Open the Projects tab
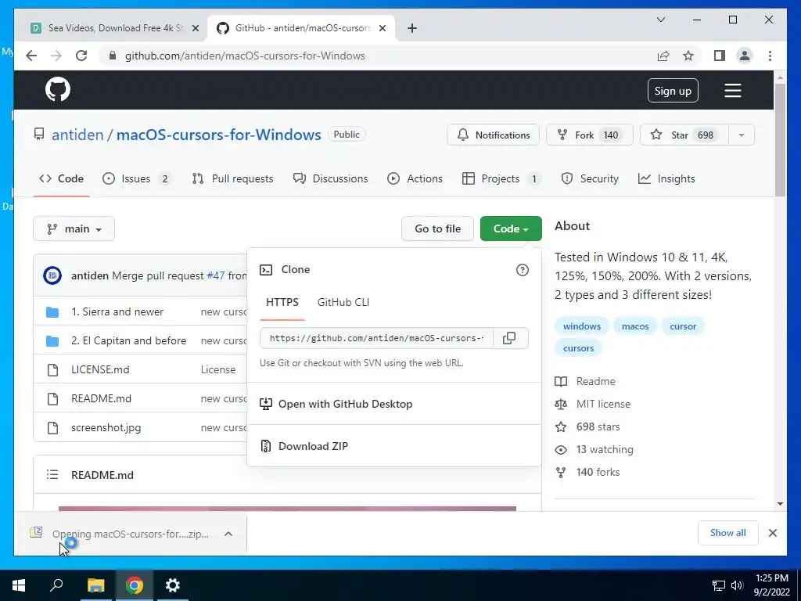 [501, 178]
